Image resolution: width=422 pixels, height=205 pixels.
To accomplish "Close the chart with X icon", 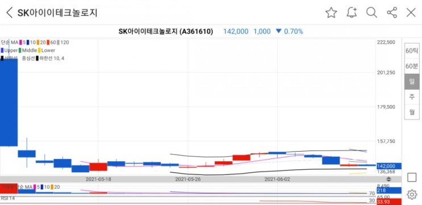I will [411, 12].
